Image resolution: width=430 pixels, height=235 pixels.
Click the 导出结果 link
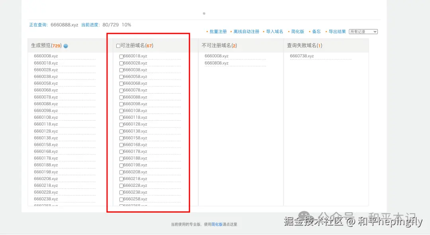[x=337, y=31]
